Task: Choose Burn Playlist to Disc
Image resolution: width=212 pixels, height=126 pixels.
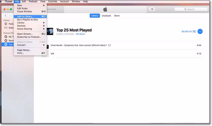Action: (x=30, y=20)
